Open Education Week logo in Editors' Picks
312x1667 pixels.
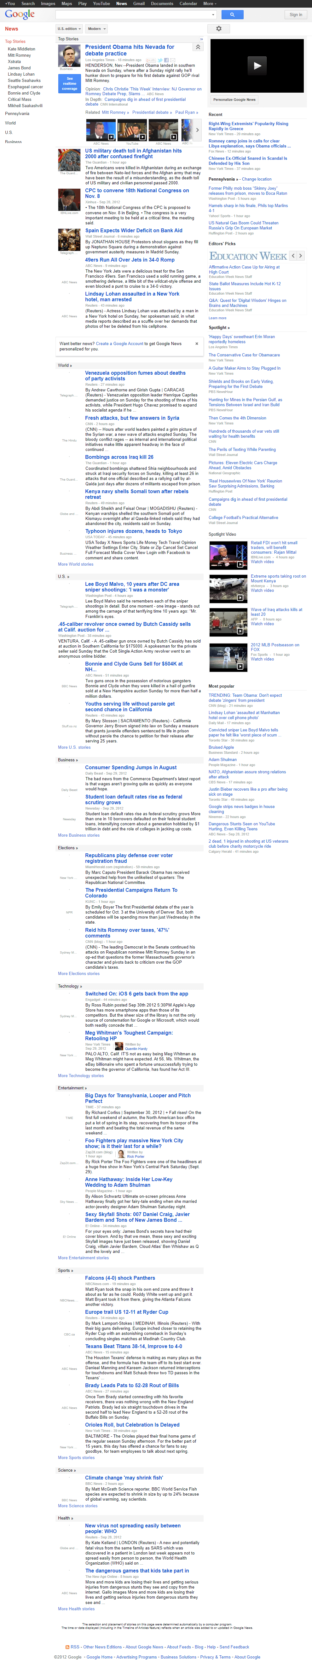pyautogui.click(x=248, y=256)
